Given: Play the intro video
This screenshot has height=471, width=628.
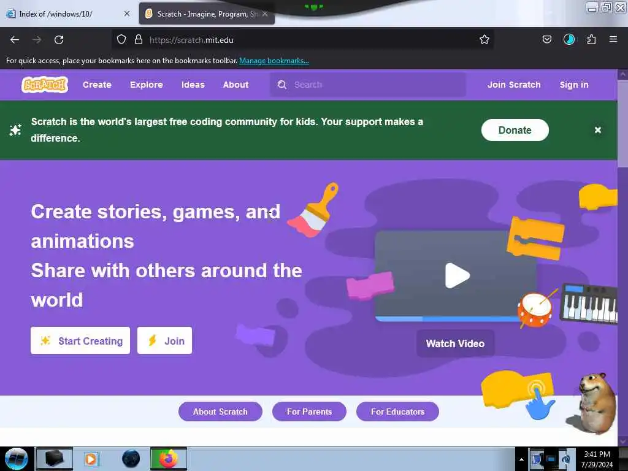Looking at the screenshot, I should click(x=457, y=275).
